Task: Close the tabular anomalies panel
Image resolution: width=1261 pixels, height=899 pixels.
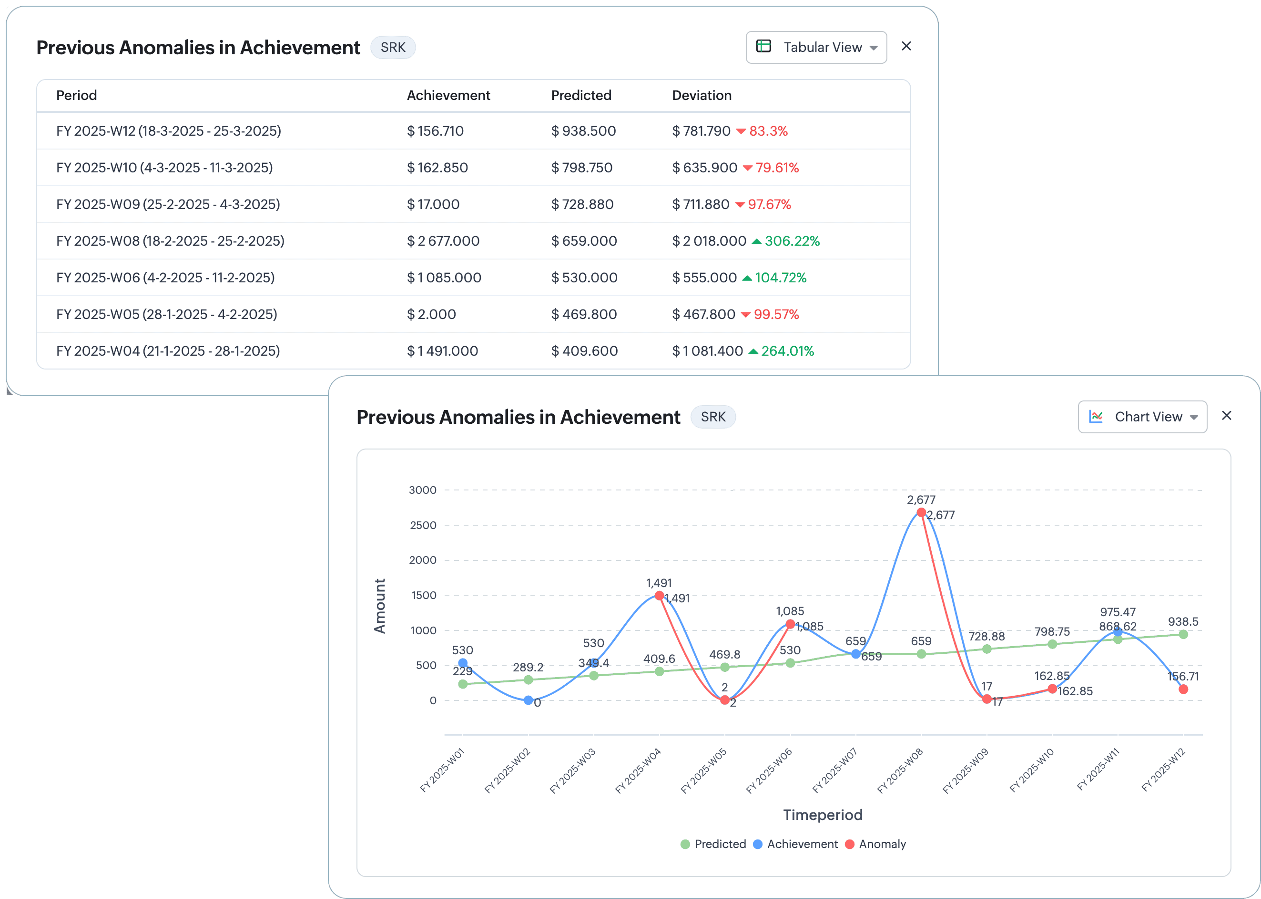Action: [906, 46]
